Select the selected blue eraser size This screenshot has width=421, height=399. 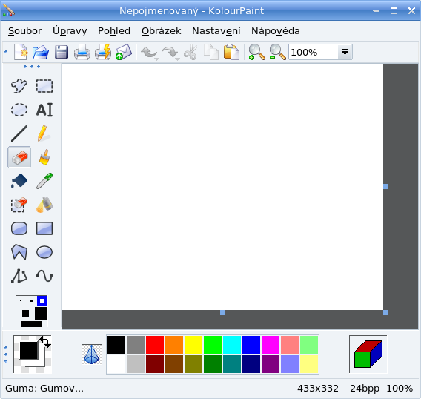[x=42, y=300]
